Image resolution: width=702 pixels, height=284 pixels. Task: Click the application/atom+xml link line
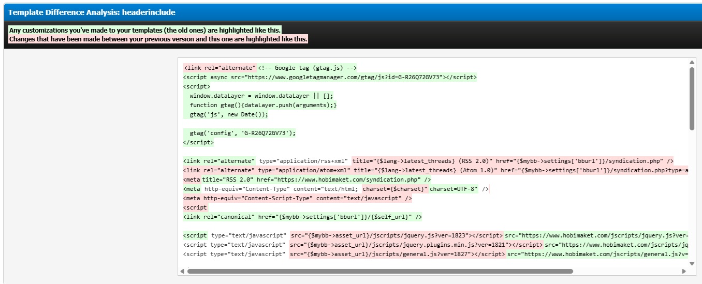tap(435, 170)
